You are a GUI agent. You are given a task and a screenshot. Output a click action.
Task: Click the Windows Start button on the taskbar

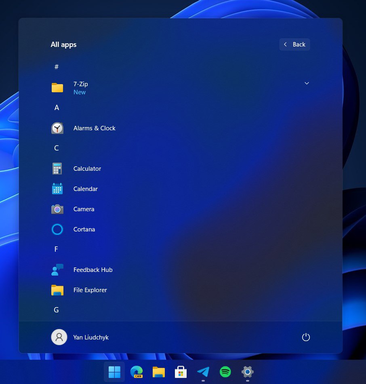click(114, 372)
